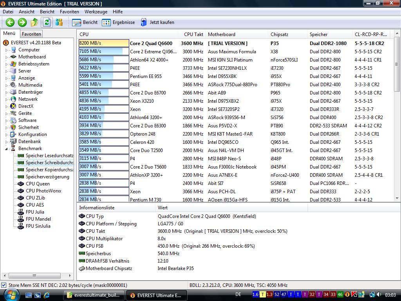The image size is (401, 301).
Task: Select the Sicherheit shield icon
Action: click(13, 127)
